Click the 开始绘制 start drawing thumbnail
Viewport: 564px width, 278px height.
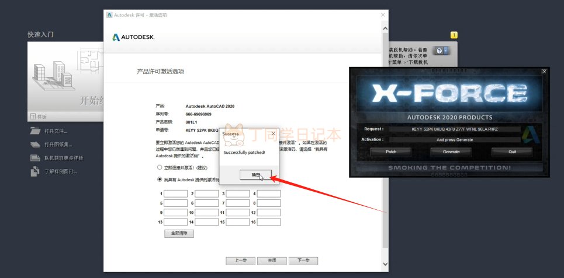(65, 76)
